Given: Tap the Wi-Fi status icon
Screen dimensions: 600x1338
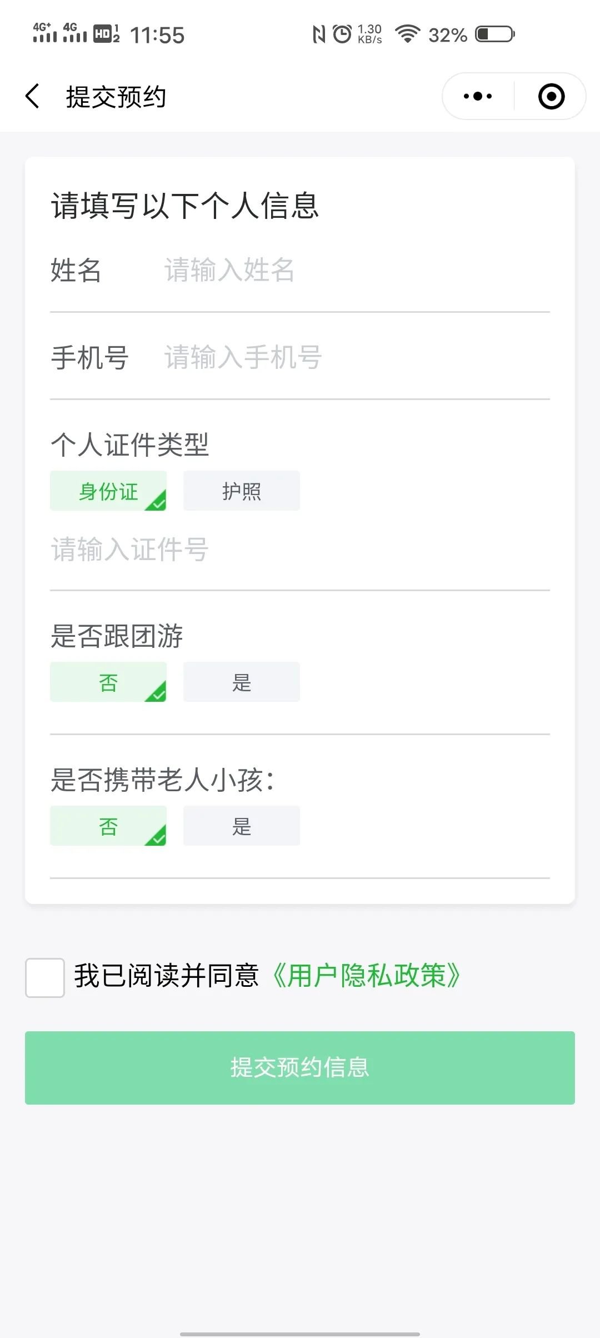Looking at the screenshot, I should coord(407,34).
